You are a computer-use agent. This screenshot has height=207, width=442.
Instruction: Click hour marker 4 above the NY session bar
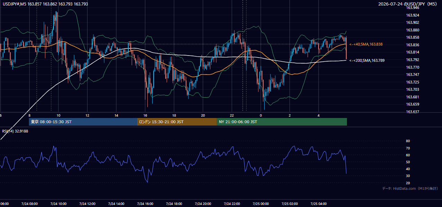coord(319,116)
